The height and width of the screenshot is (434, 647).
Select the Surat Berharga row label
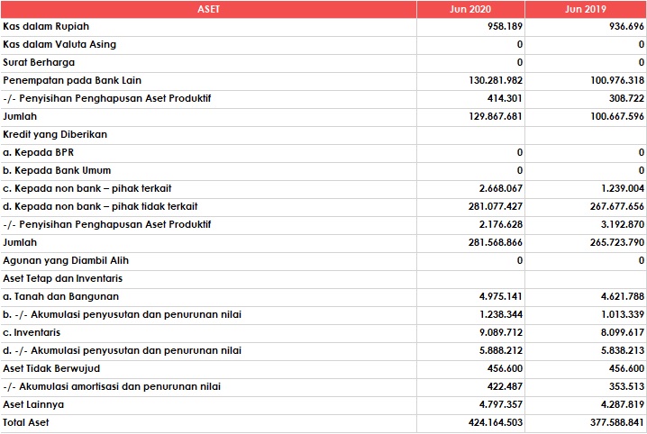point(39,62)
